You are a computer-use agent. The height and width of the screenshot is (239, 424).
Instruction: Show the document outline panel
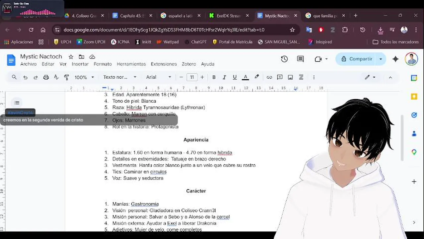[x=17, y=103]
